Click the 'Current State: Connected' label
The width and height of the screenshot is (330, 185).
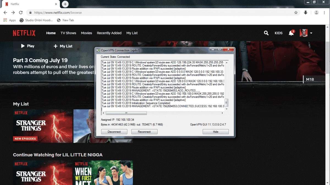click(115, 57)
